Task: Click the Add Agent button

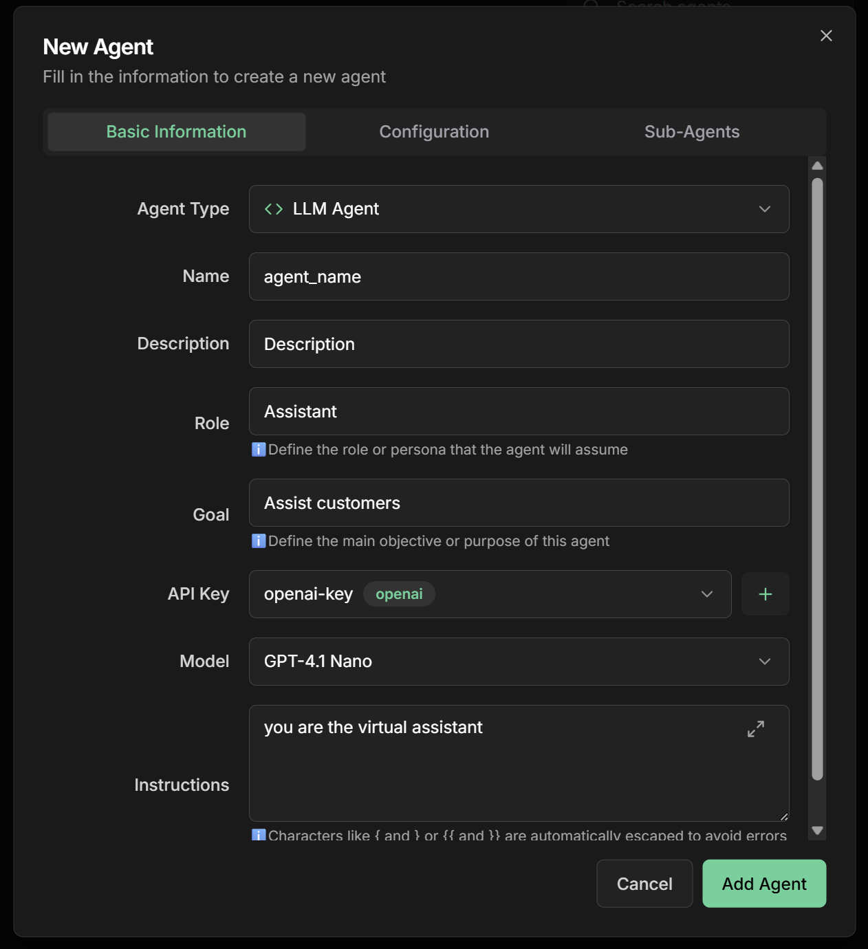Action: pos(763,883)
